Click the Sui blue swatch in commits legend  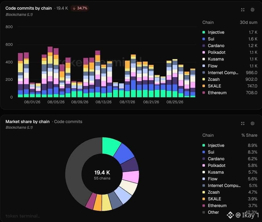click(204, 39)
